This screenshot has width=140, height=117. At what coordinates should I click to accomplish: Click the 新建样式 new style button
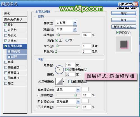124,27
